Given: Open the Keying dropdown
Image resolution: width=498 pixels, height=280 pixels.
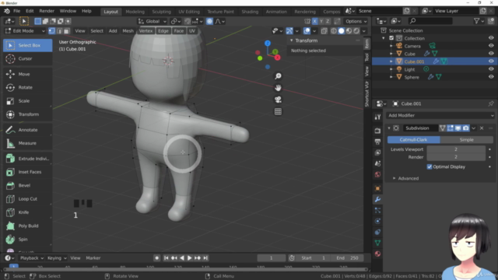Looking at the screenshot, I should coord(57,258).
